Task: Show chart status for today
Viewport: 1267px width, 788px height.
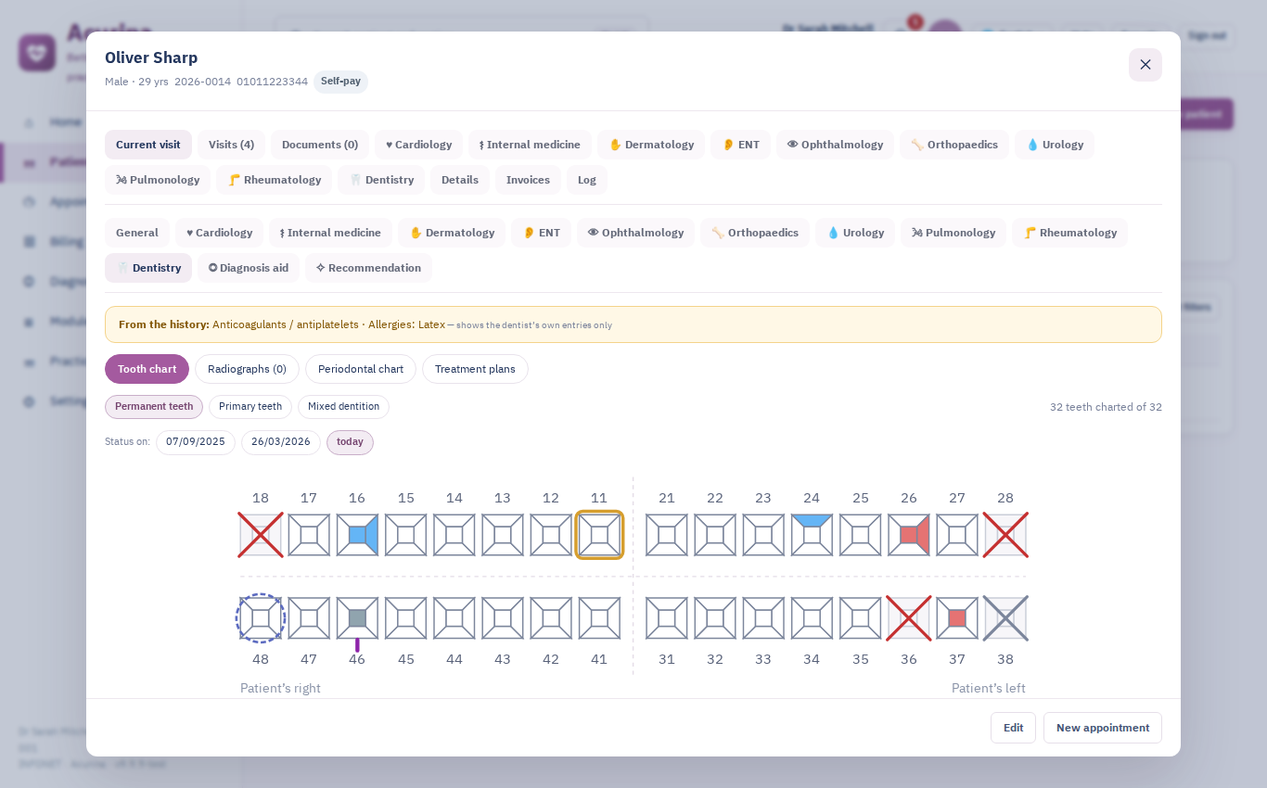Action: tap(350, 442)
